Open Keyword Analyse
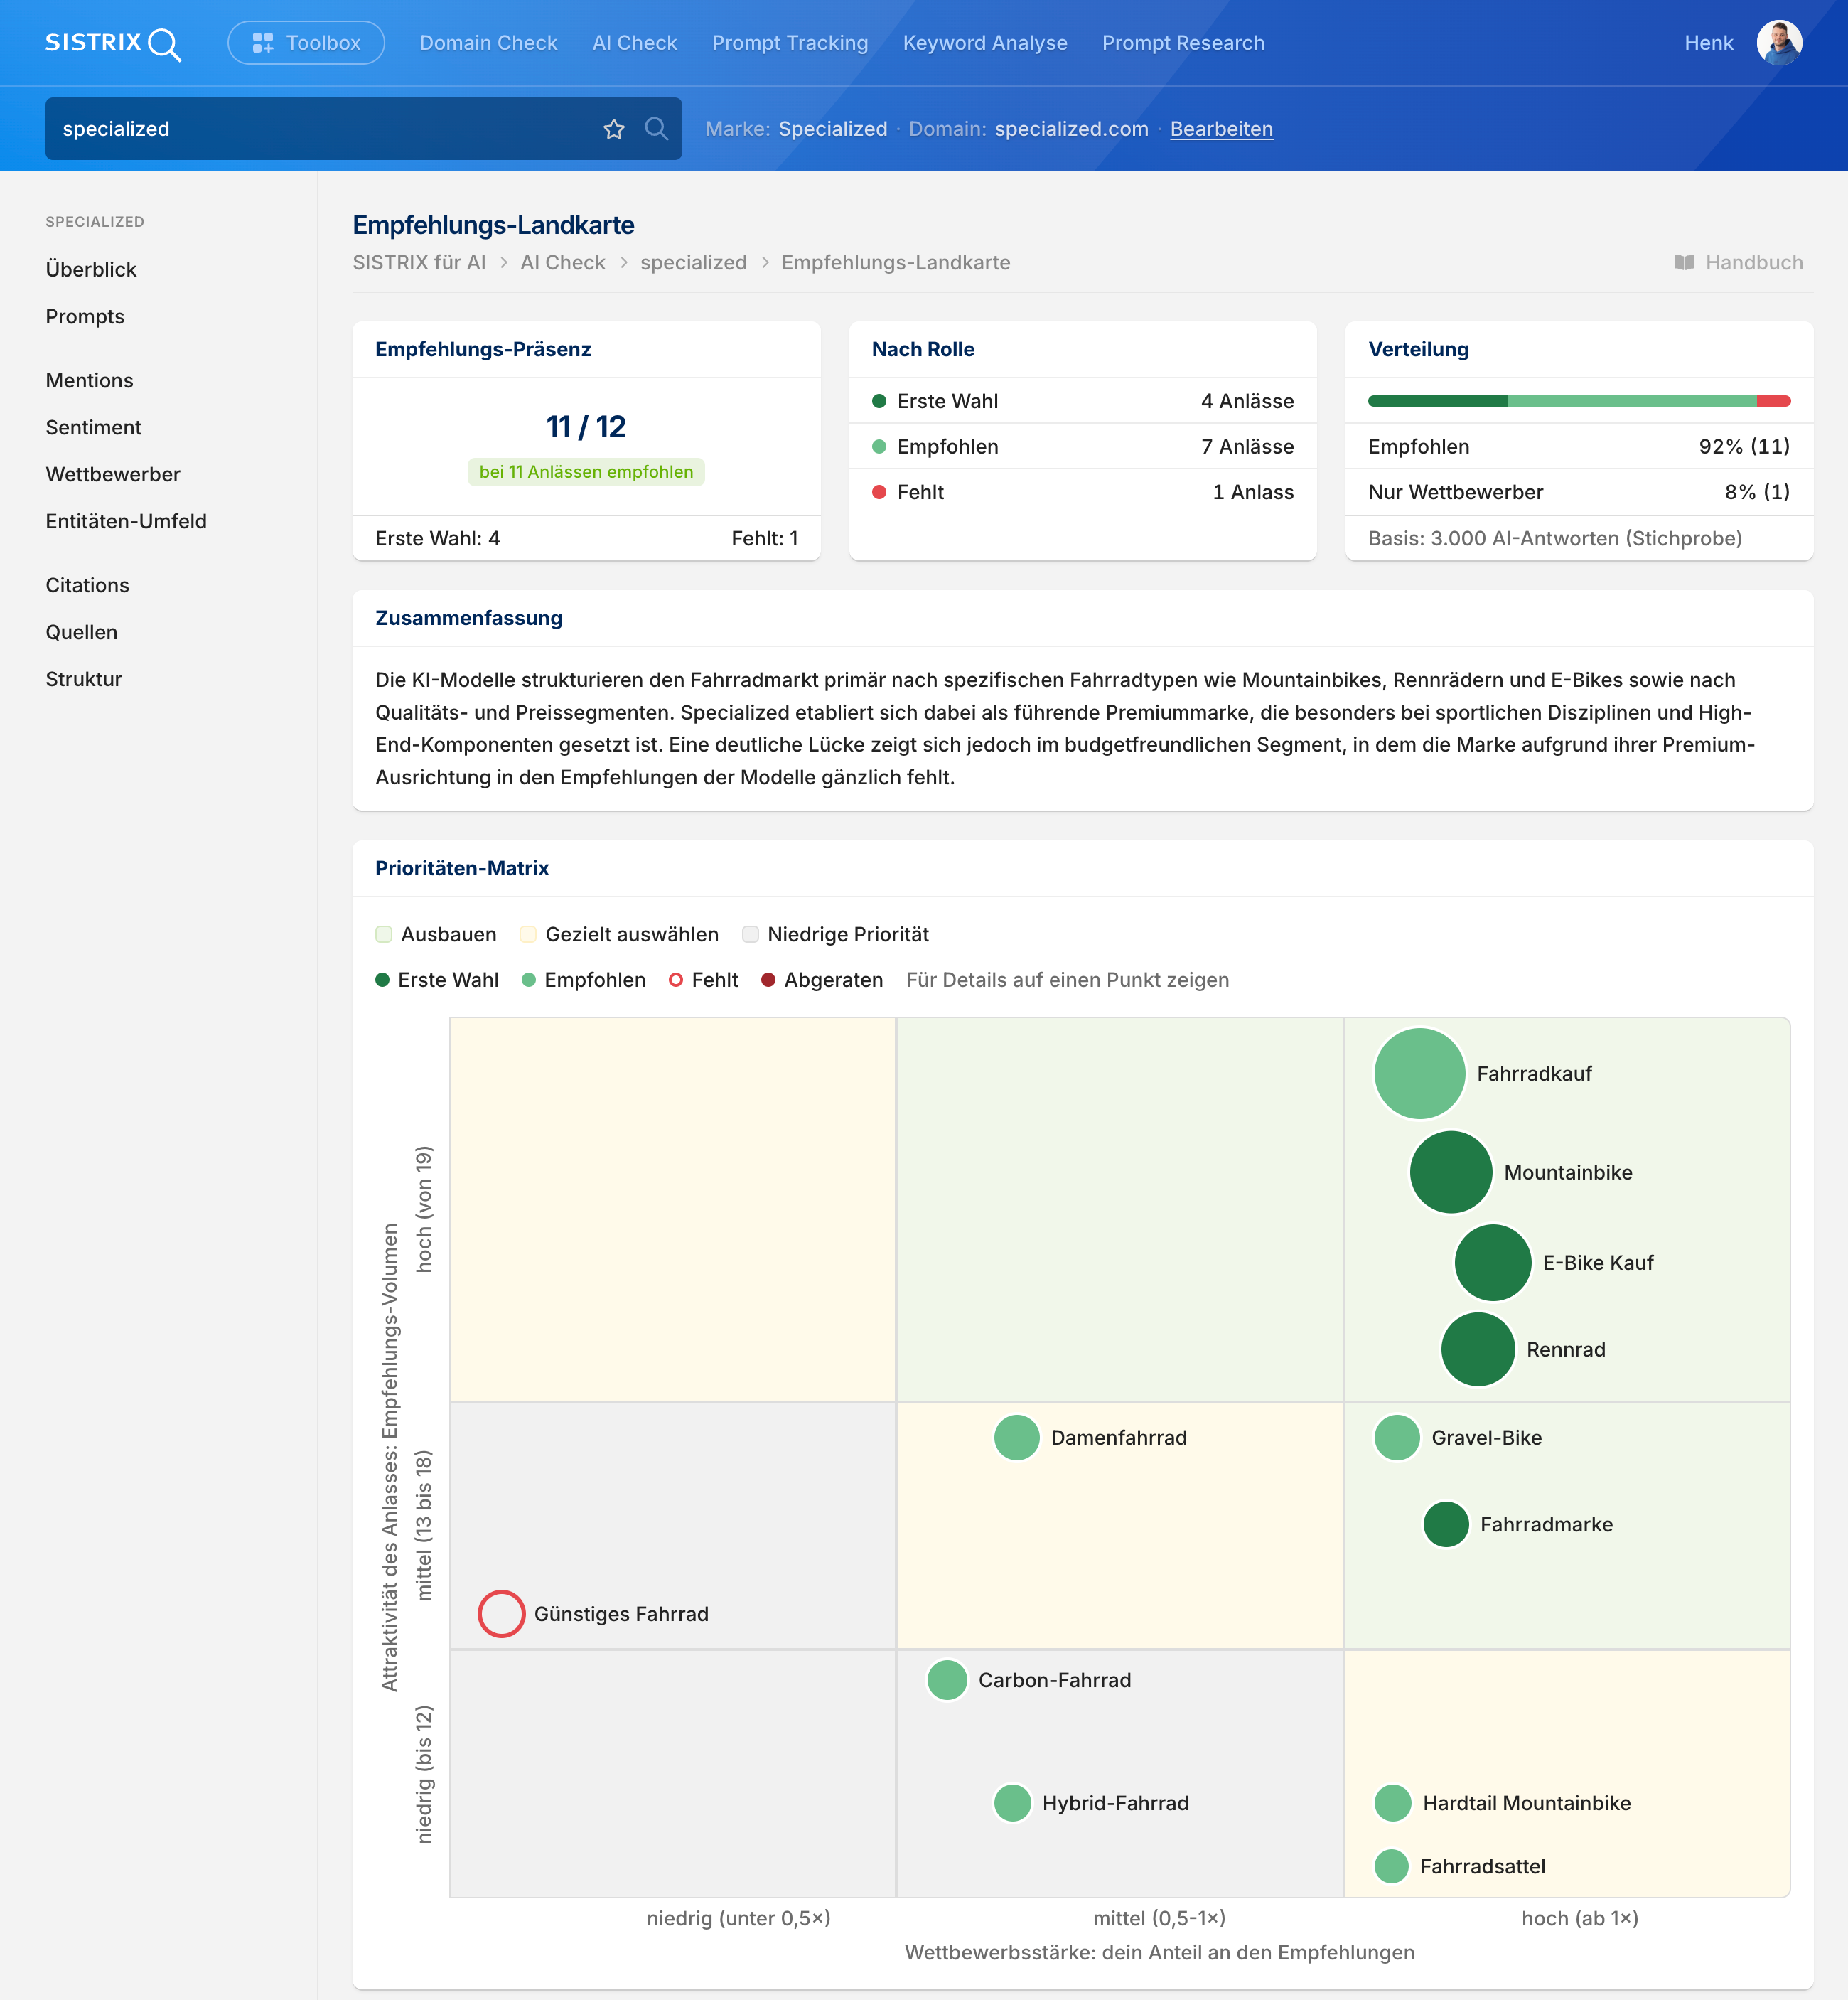The height and width of the screenshot is (2000, 1848). (x=985, y=43)
